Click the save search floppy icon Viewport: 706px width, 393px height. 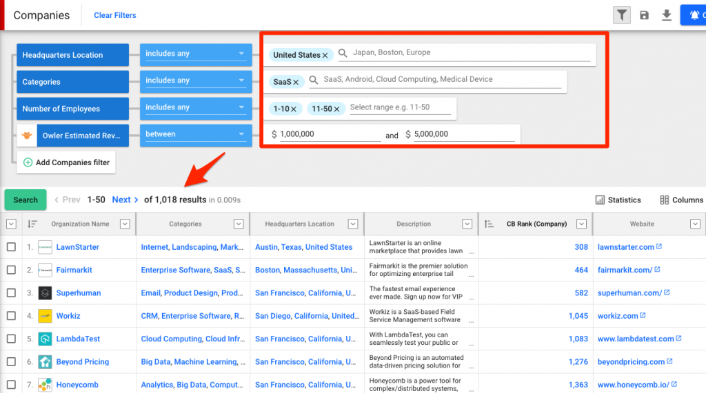click(x=645, y=15)
